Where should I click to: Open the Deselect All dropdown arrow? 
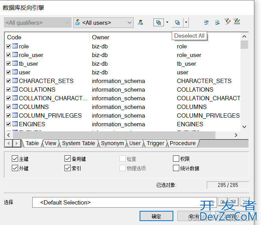(186, 22)
